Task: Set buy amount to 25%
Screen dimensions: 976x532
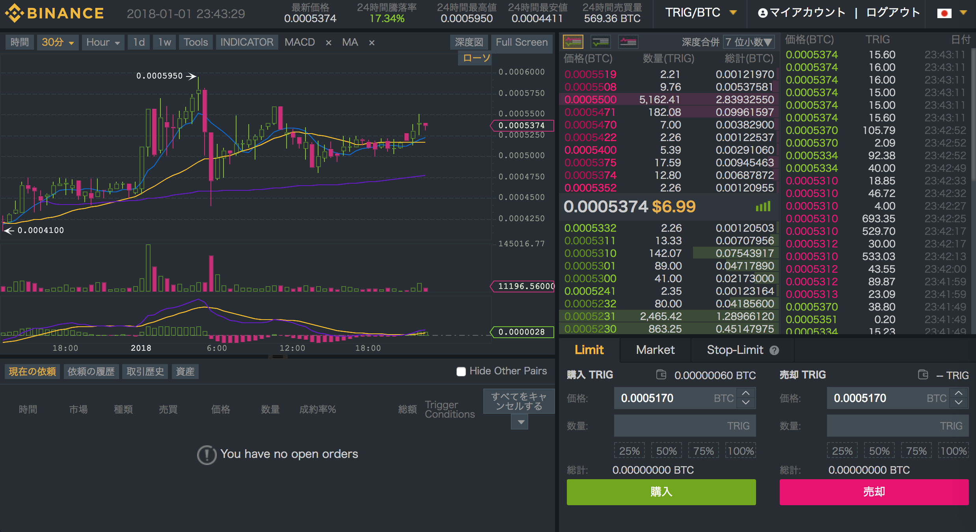Action: [630, 451]
